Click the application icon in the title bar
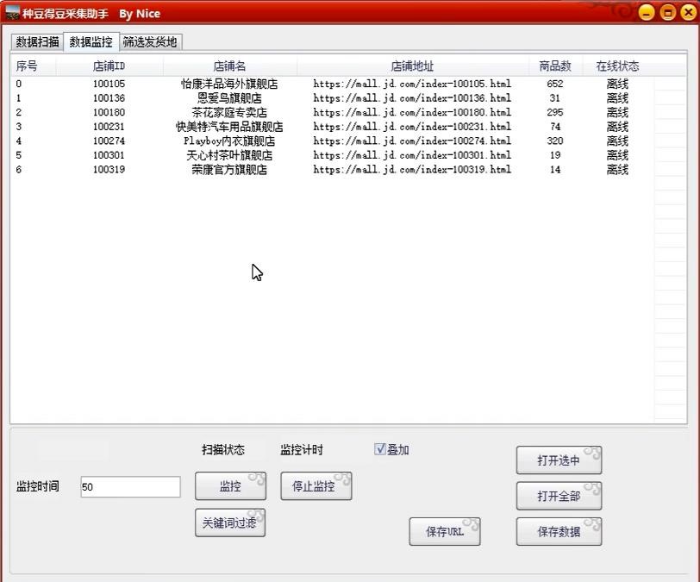Screen dimensions: 700x582 click(12, 13)
